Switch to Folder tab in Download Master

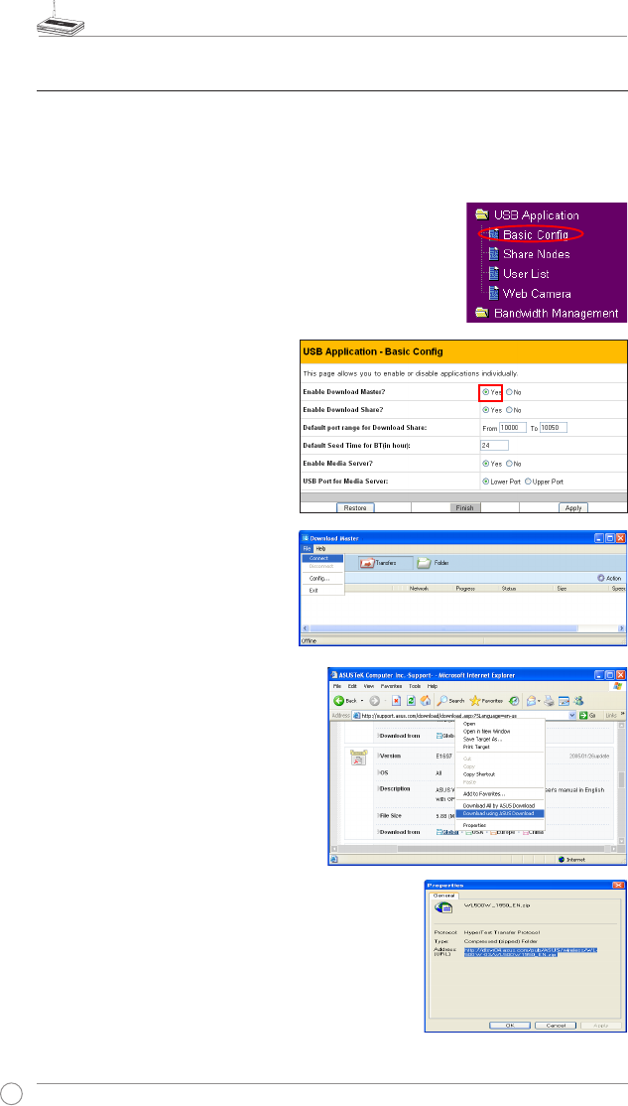click(x=434, y=563)
